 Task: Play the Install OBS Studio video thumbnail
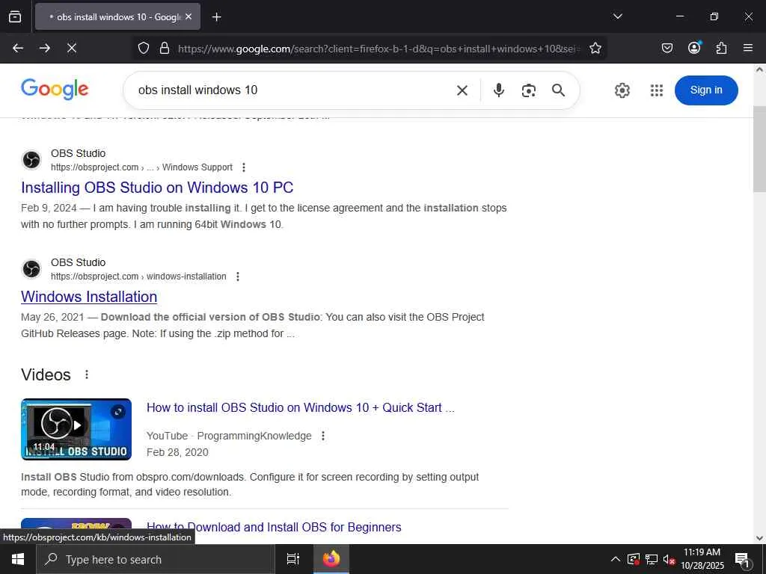(76, 430)
